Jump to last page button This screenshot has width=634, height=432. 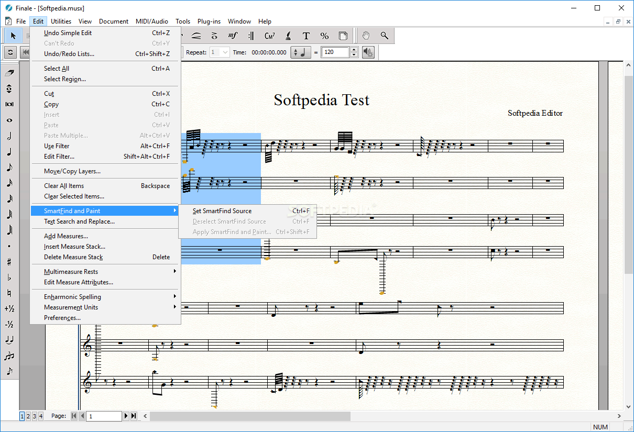coord(134,416)
